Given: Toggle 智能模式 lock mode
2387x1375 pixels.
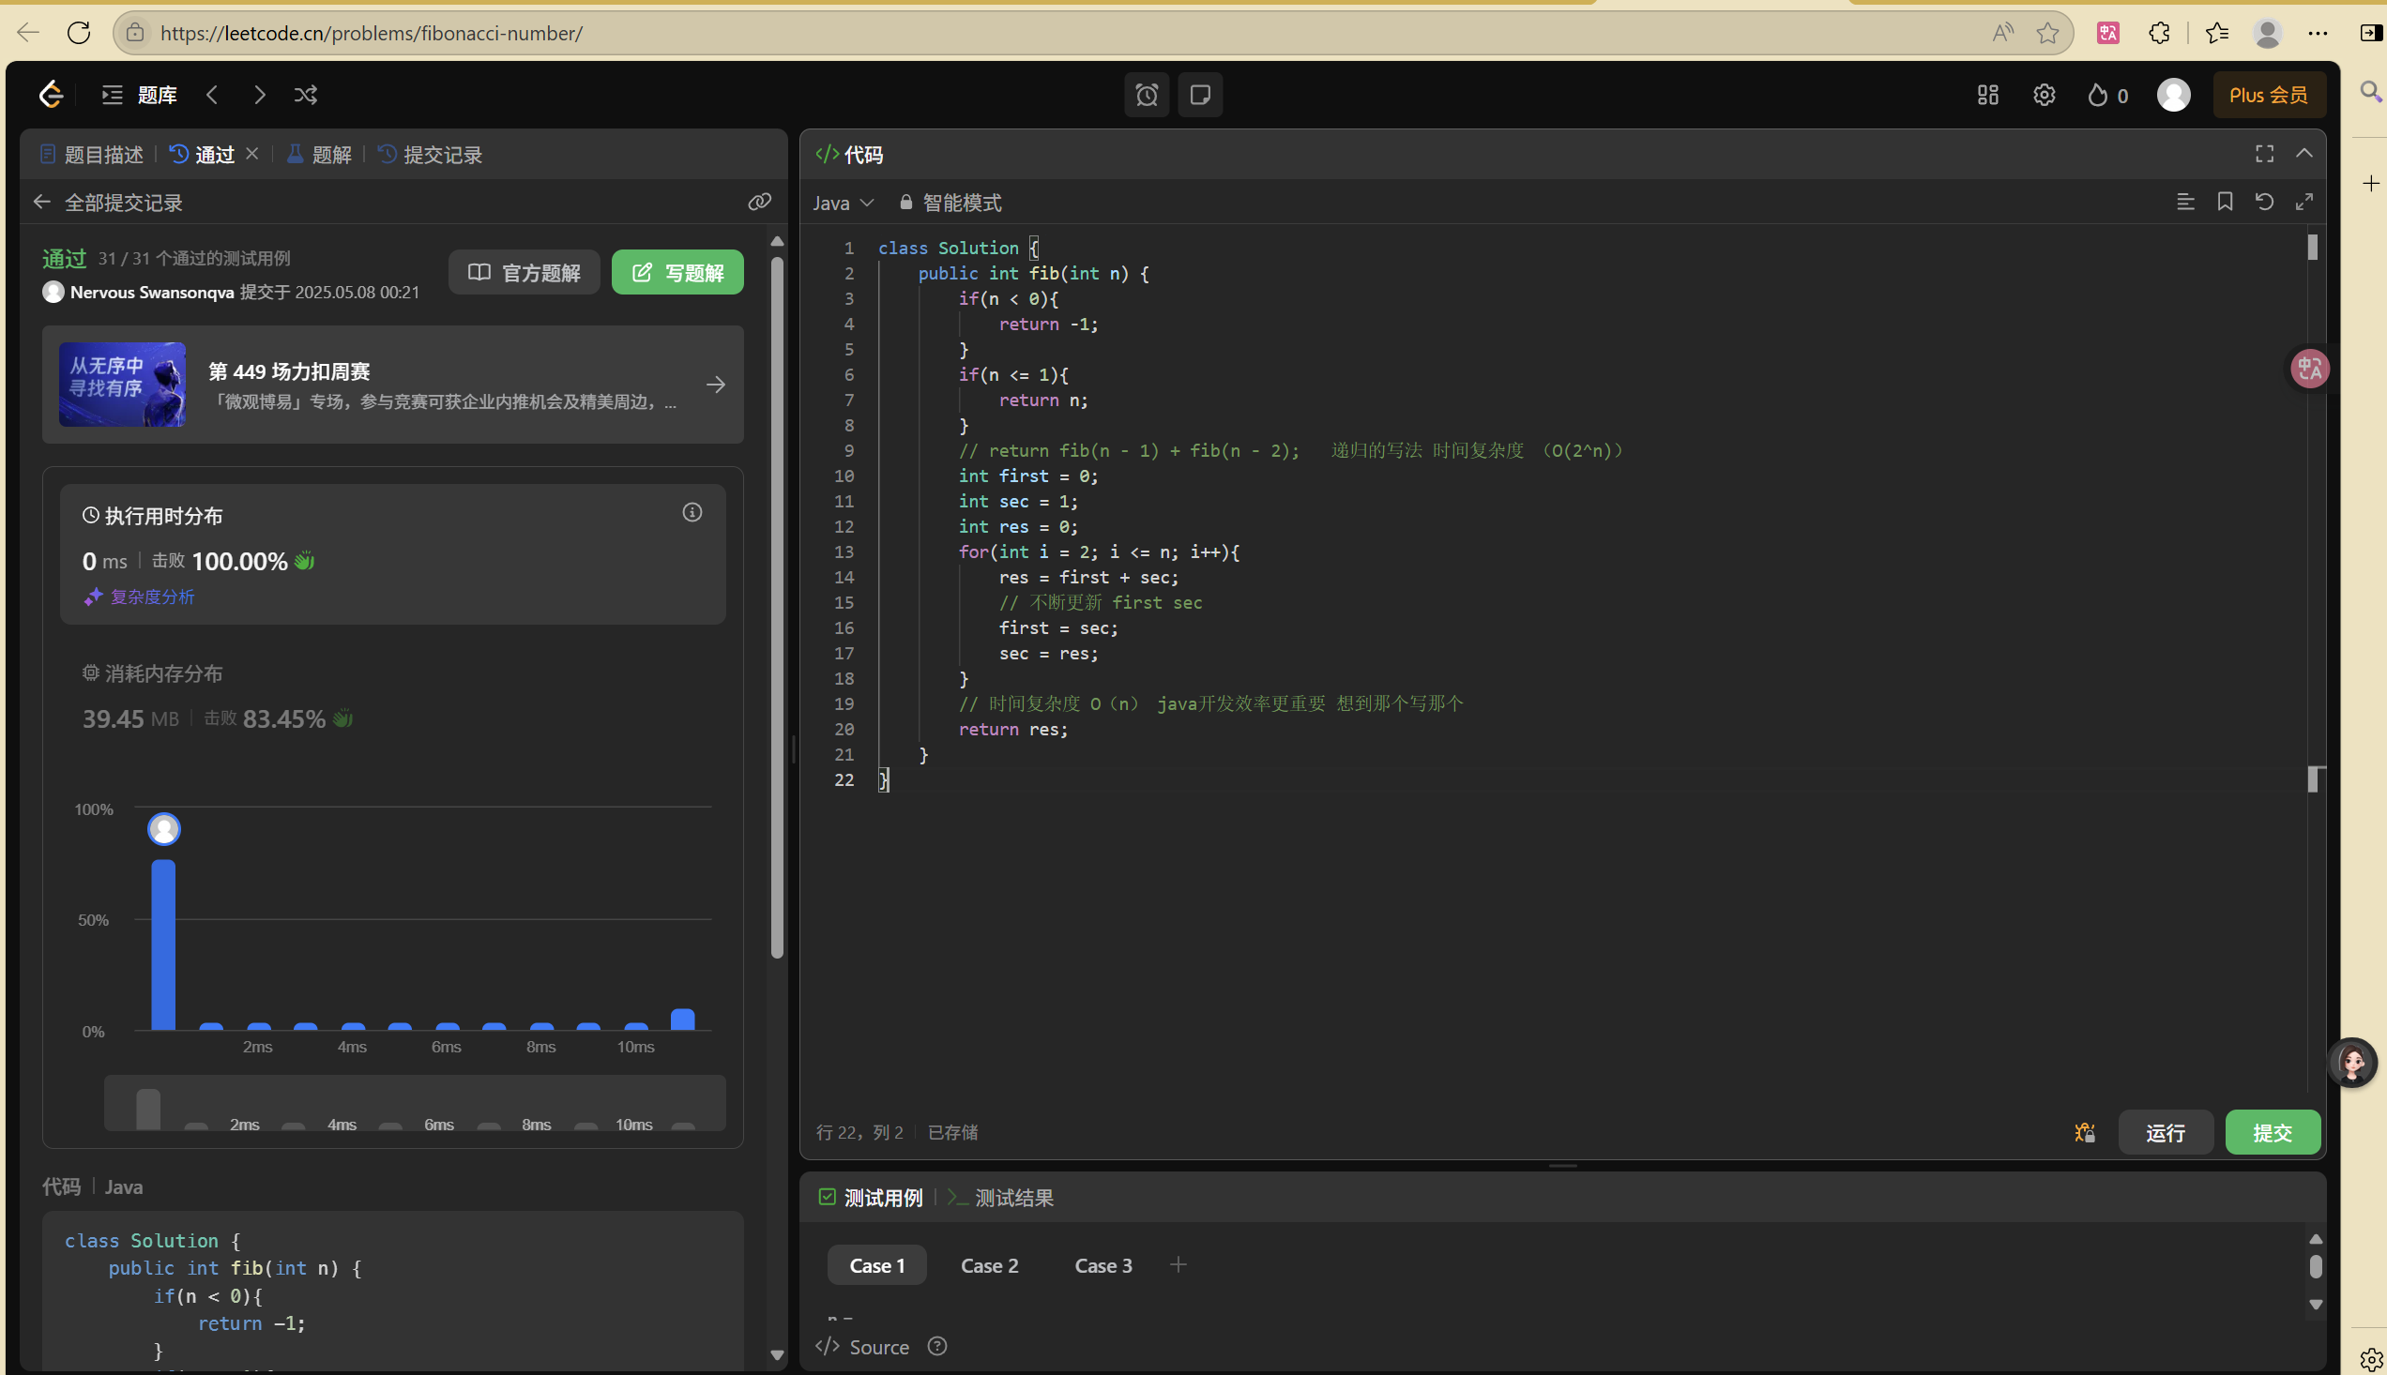Looking at the screenshot, I should click(950, 202).
